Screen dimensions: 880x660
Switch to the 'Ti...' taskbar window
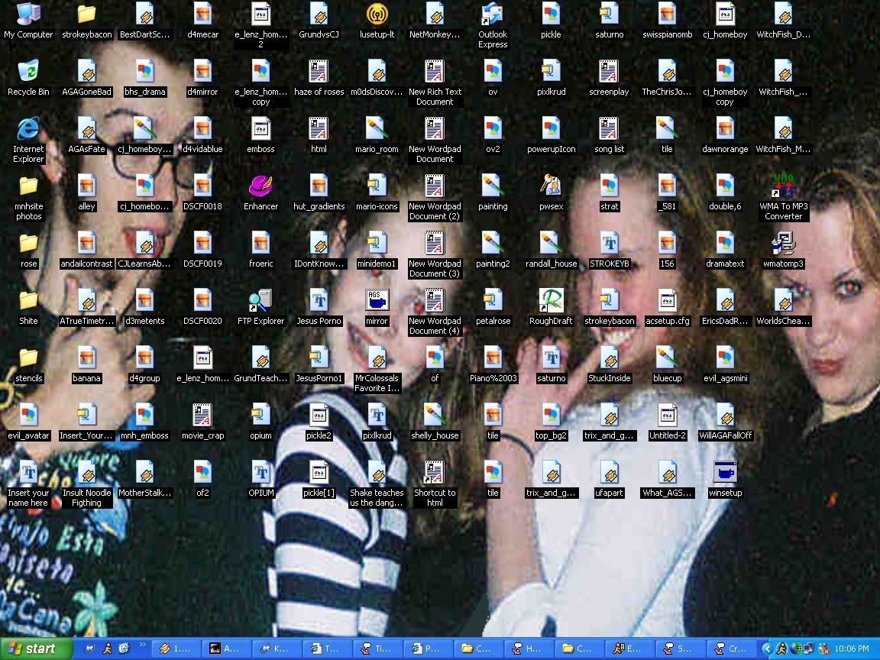[377, 649]
